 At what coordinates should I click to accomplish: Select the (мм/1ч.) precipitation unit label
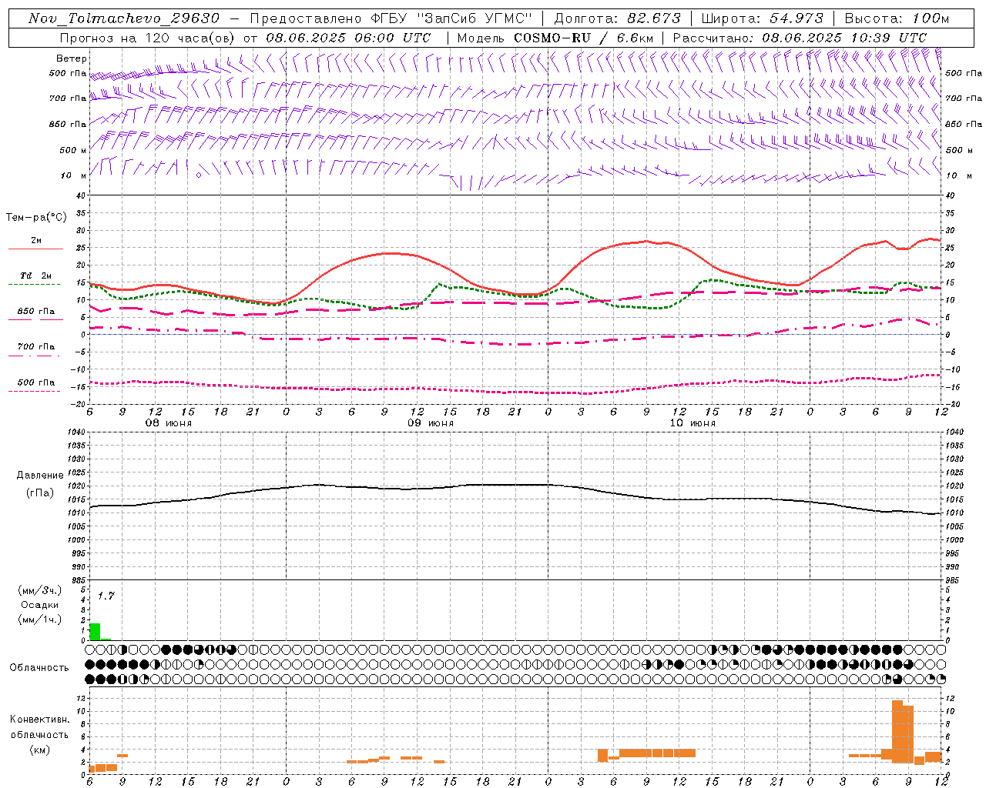[x=40, y=619]
